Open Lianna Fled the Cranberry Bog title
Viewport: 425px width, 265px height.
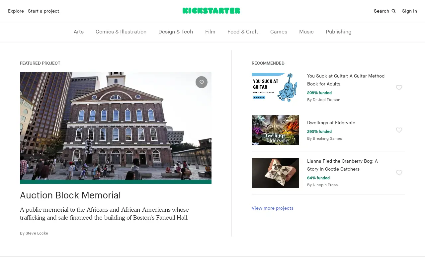click(342, 165)
